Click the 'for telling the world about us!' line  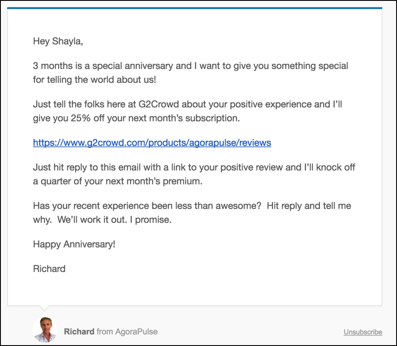pyautogui.click(x=95, y=80)
